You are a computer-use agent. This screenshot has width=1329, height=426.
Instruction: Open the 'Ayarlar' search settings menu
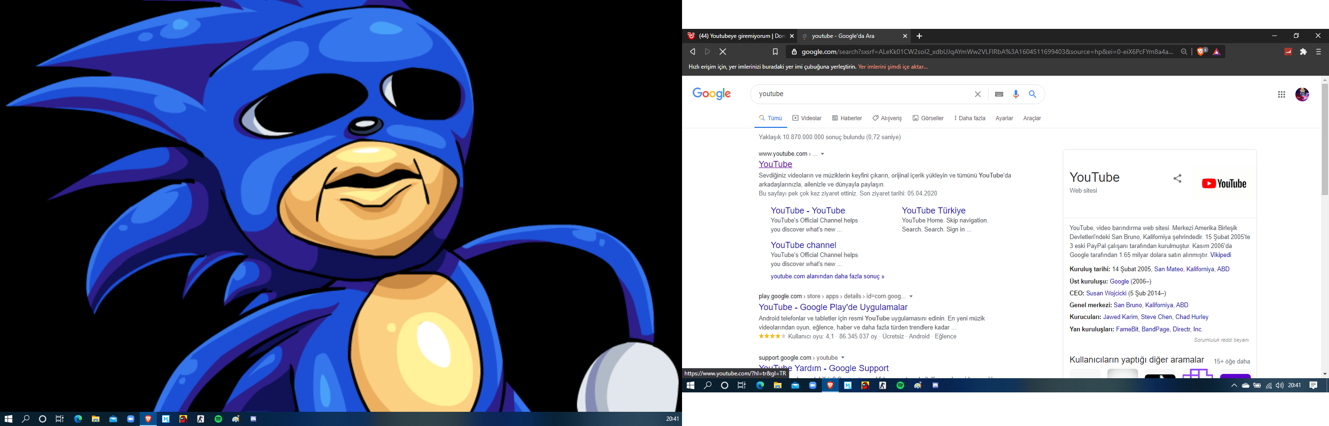pos(1004,118)
